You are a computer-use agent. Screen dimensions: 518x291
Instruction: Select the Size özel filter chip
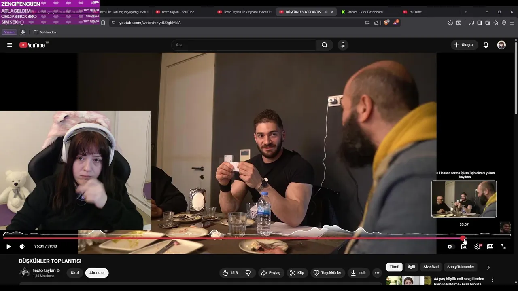coord(431,267)
